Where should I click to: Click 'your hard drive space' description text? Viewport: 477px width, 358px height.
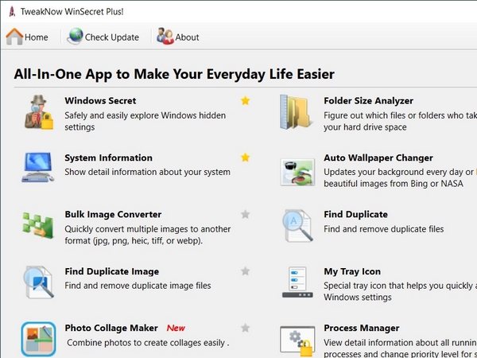[x=365, y=127]
